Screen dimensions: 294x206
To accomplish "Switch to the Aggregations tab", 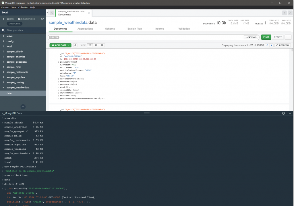I will (85, 29).
